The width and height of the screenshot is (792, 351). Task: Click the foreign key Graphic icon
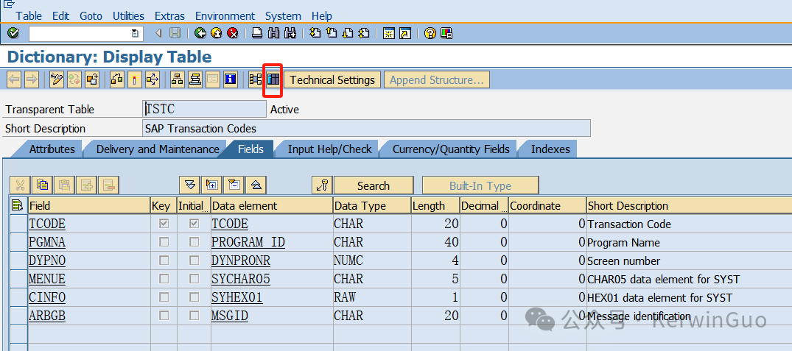pos(256,79)
